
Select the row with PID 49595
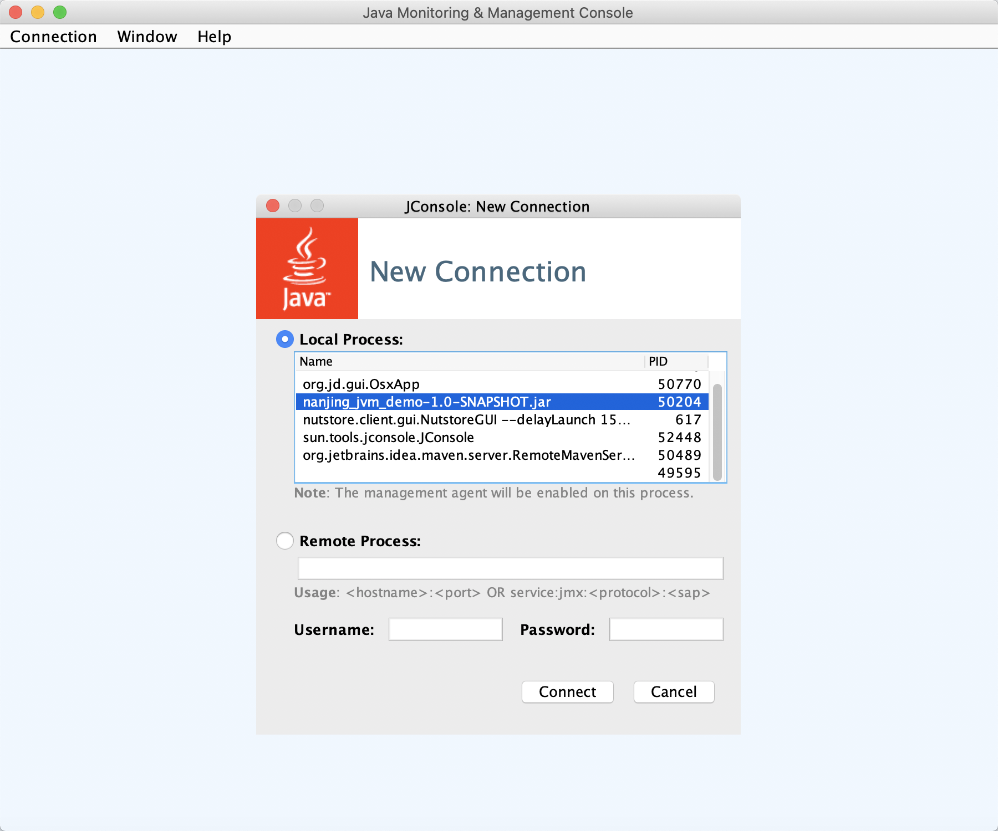(502, 473)
